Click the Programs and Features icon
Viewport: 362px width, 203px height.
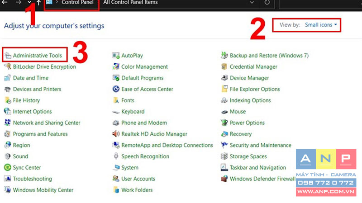[x=7, y=134]
